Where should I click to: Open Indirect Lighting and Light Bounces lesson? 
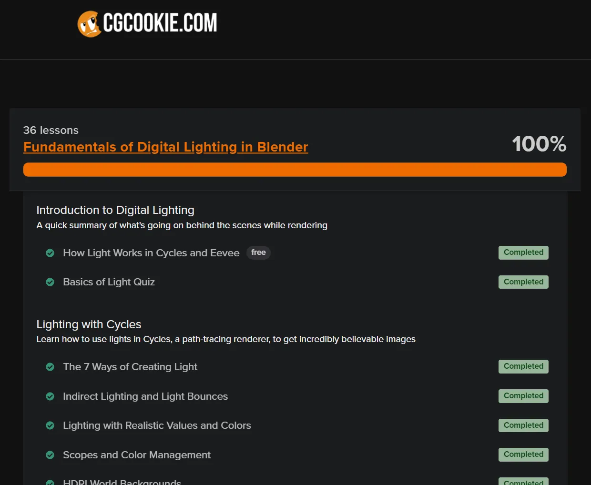(145, 396)
